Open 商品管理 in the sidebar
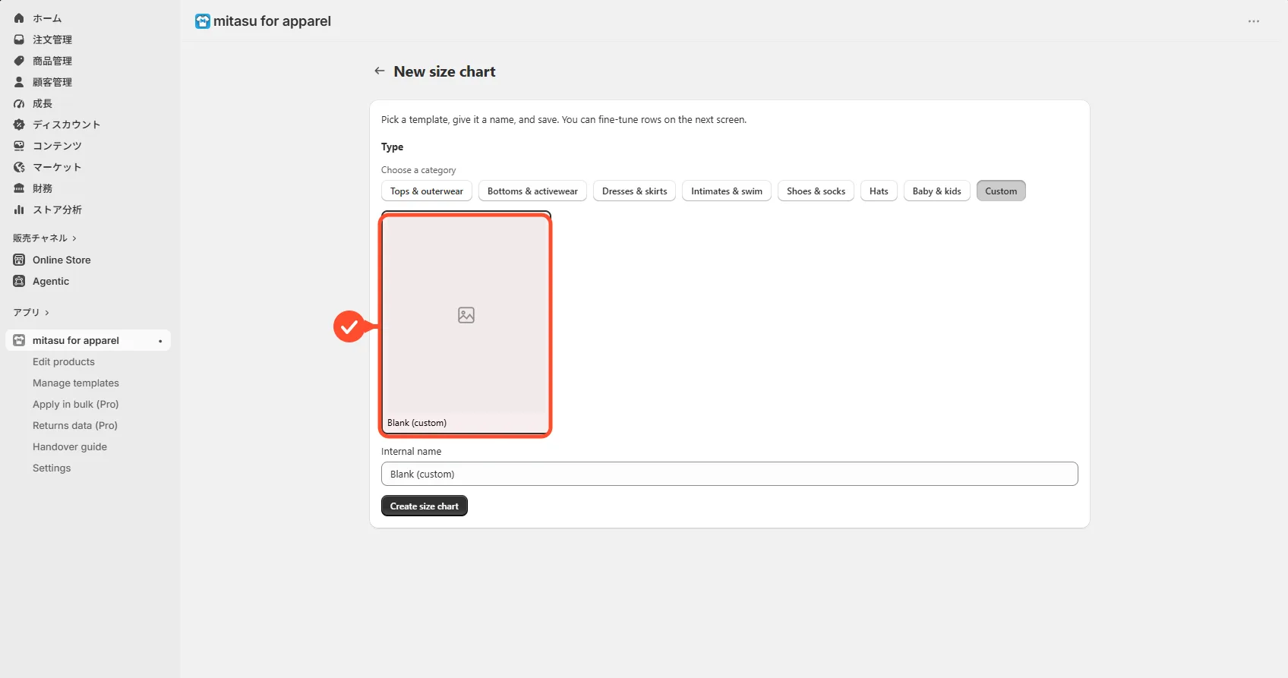The width and height of the screenshot is (1288, 678). point(52,61)
